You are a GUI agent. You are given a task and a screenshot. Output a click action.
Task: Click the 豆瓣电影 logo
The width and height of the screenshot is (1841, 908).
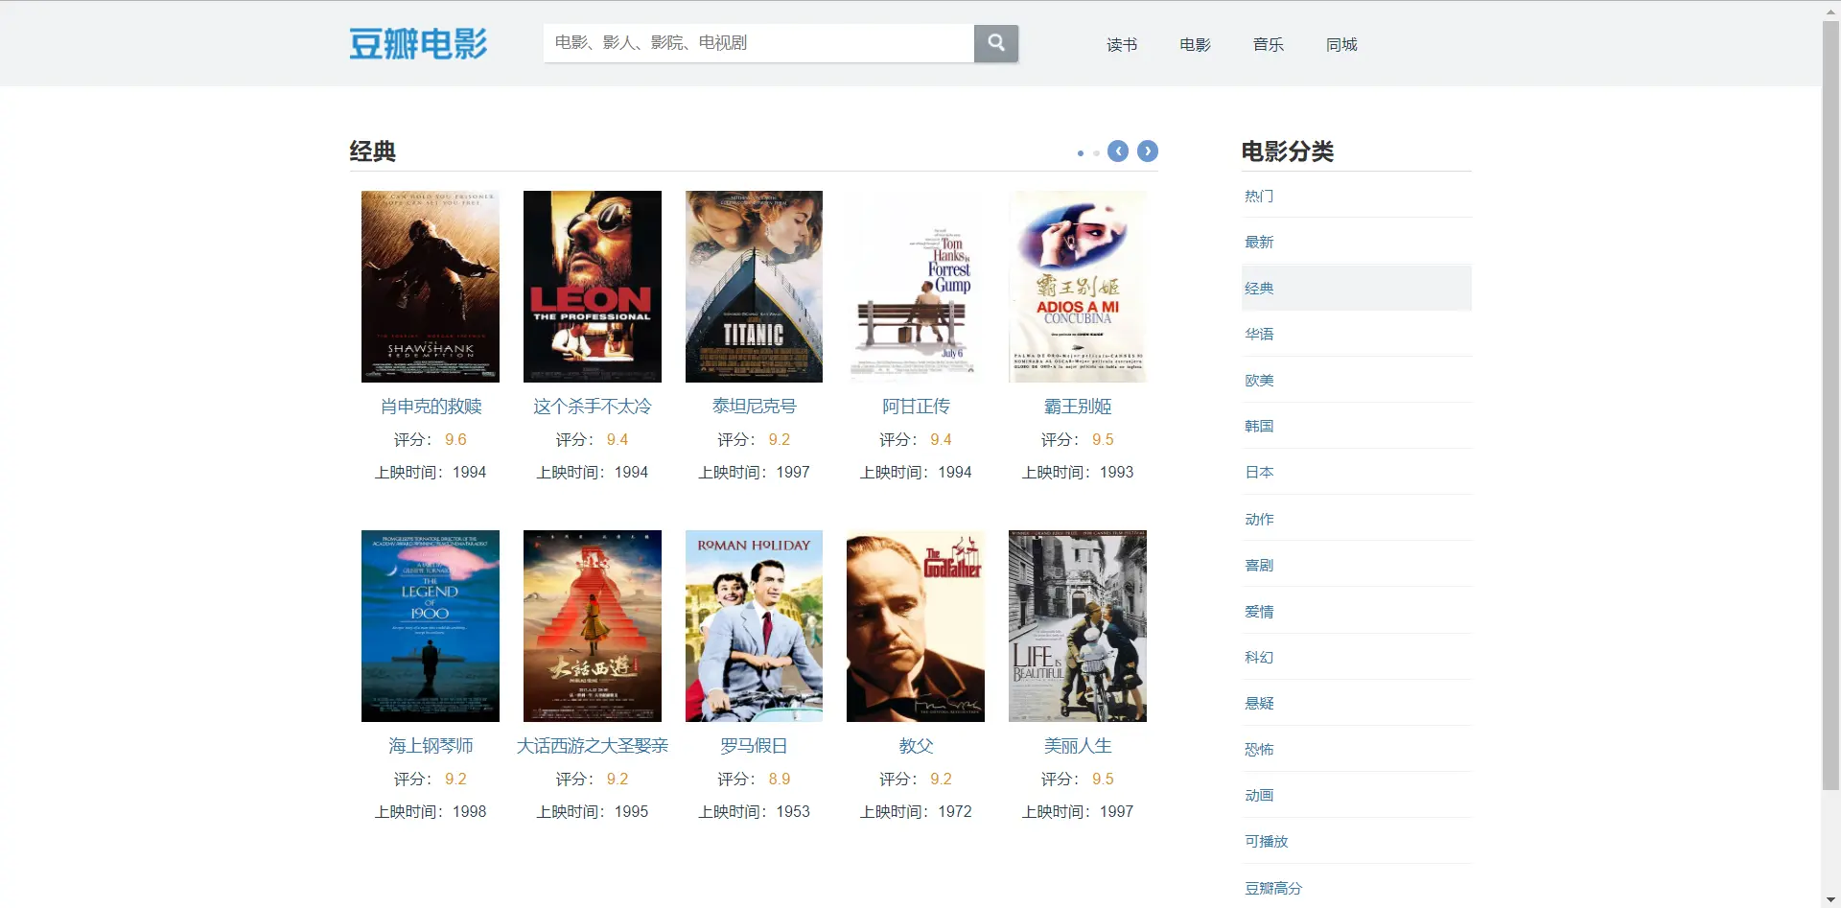418,43
